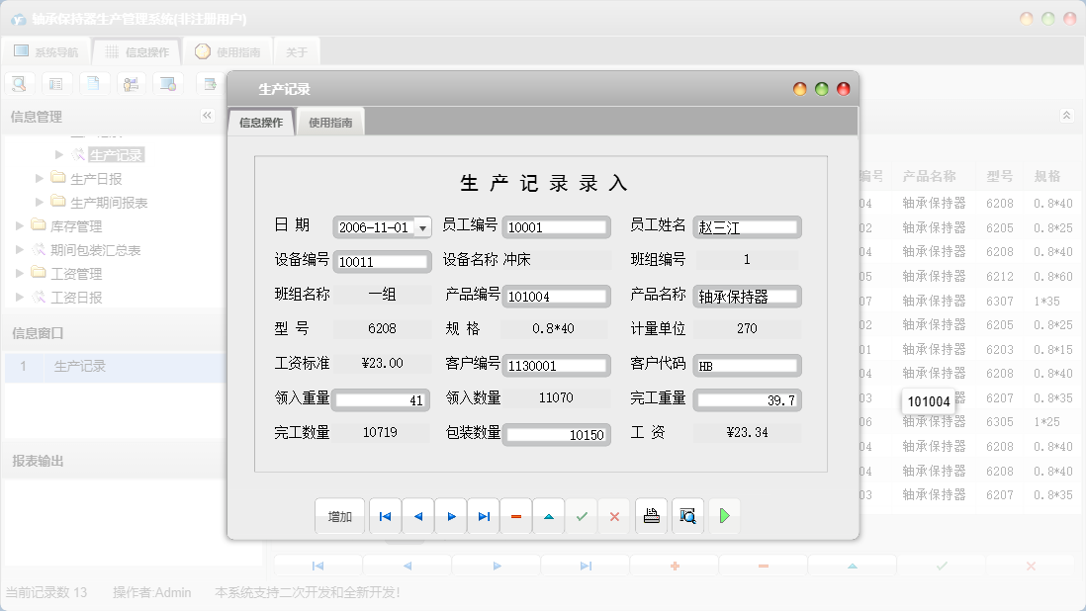The width and height of the screenshot is (1086, 611).
Task: Click the green play arrow icon
Action: pos(724,516)
